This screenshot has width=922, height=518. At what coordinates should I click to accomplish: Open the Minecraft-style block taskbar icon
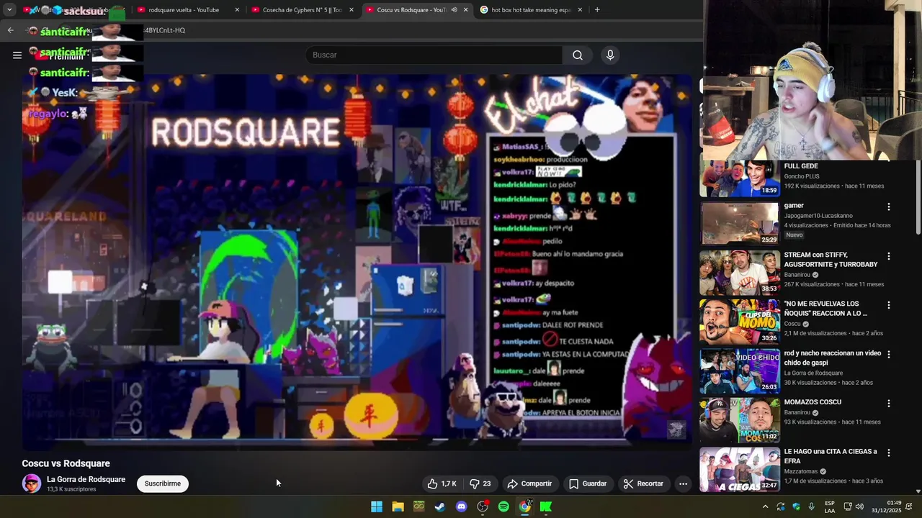(419, 506)
